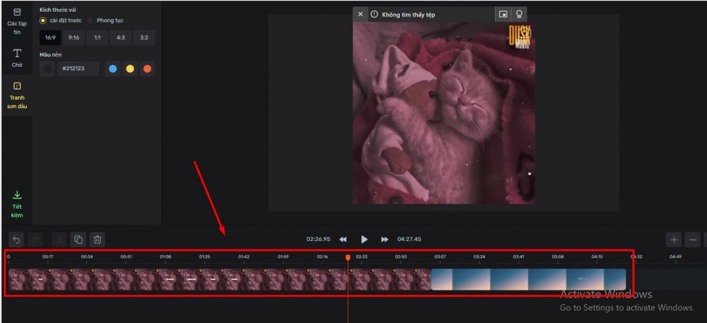Delete the selected clip with trash icon
This screenshot has width=707, height=323.
point(97,240)
